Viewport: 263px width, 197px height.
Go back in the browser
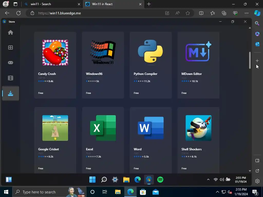7,13
